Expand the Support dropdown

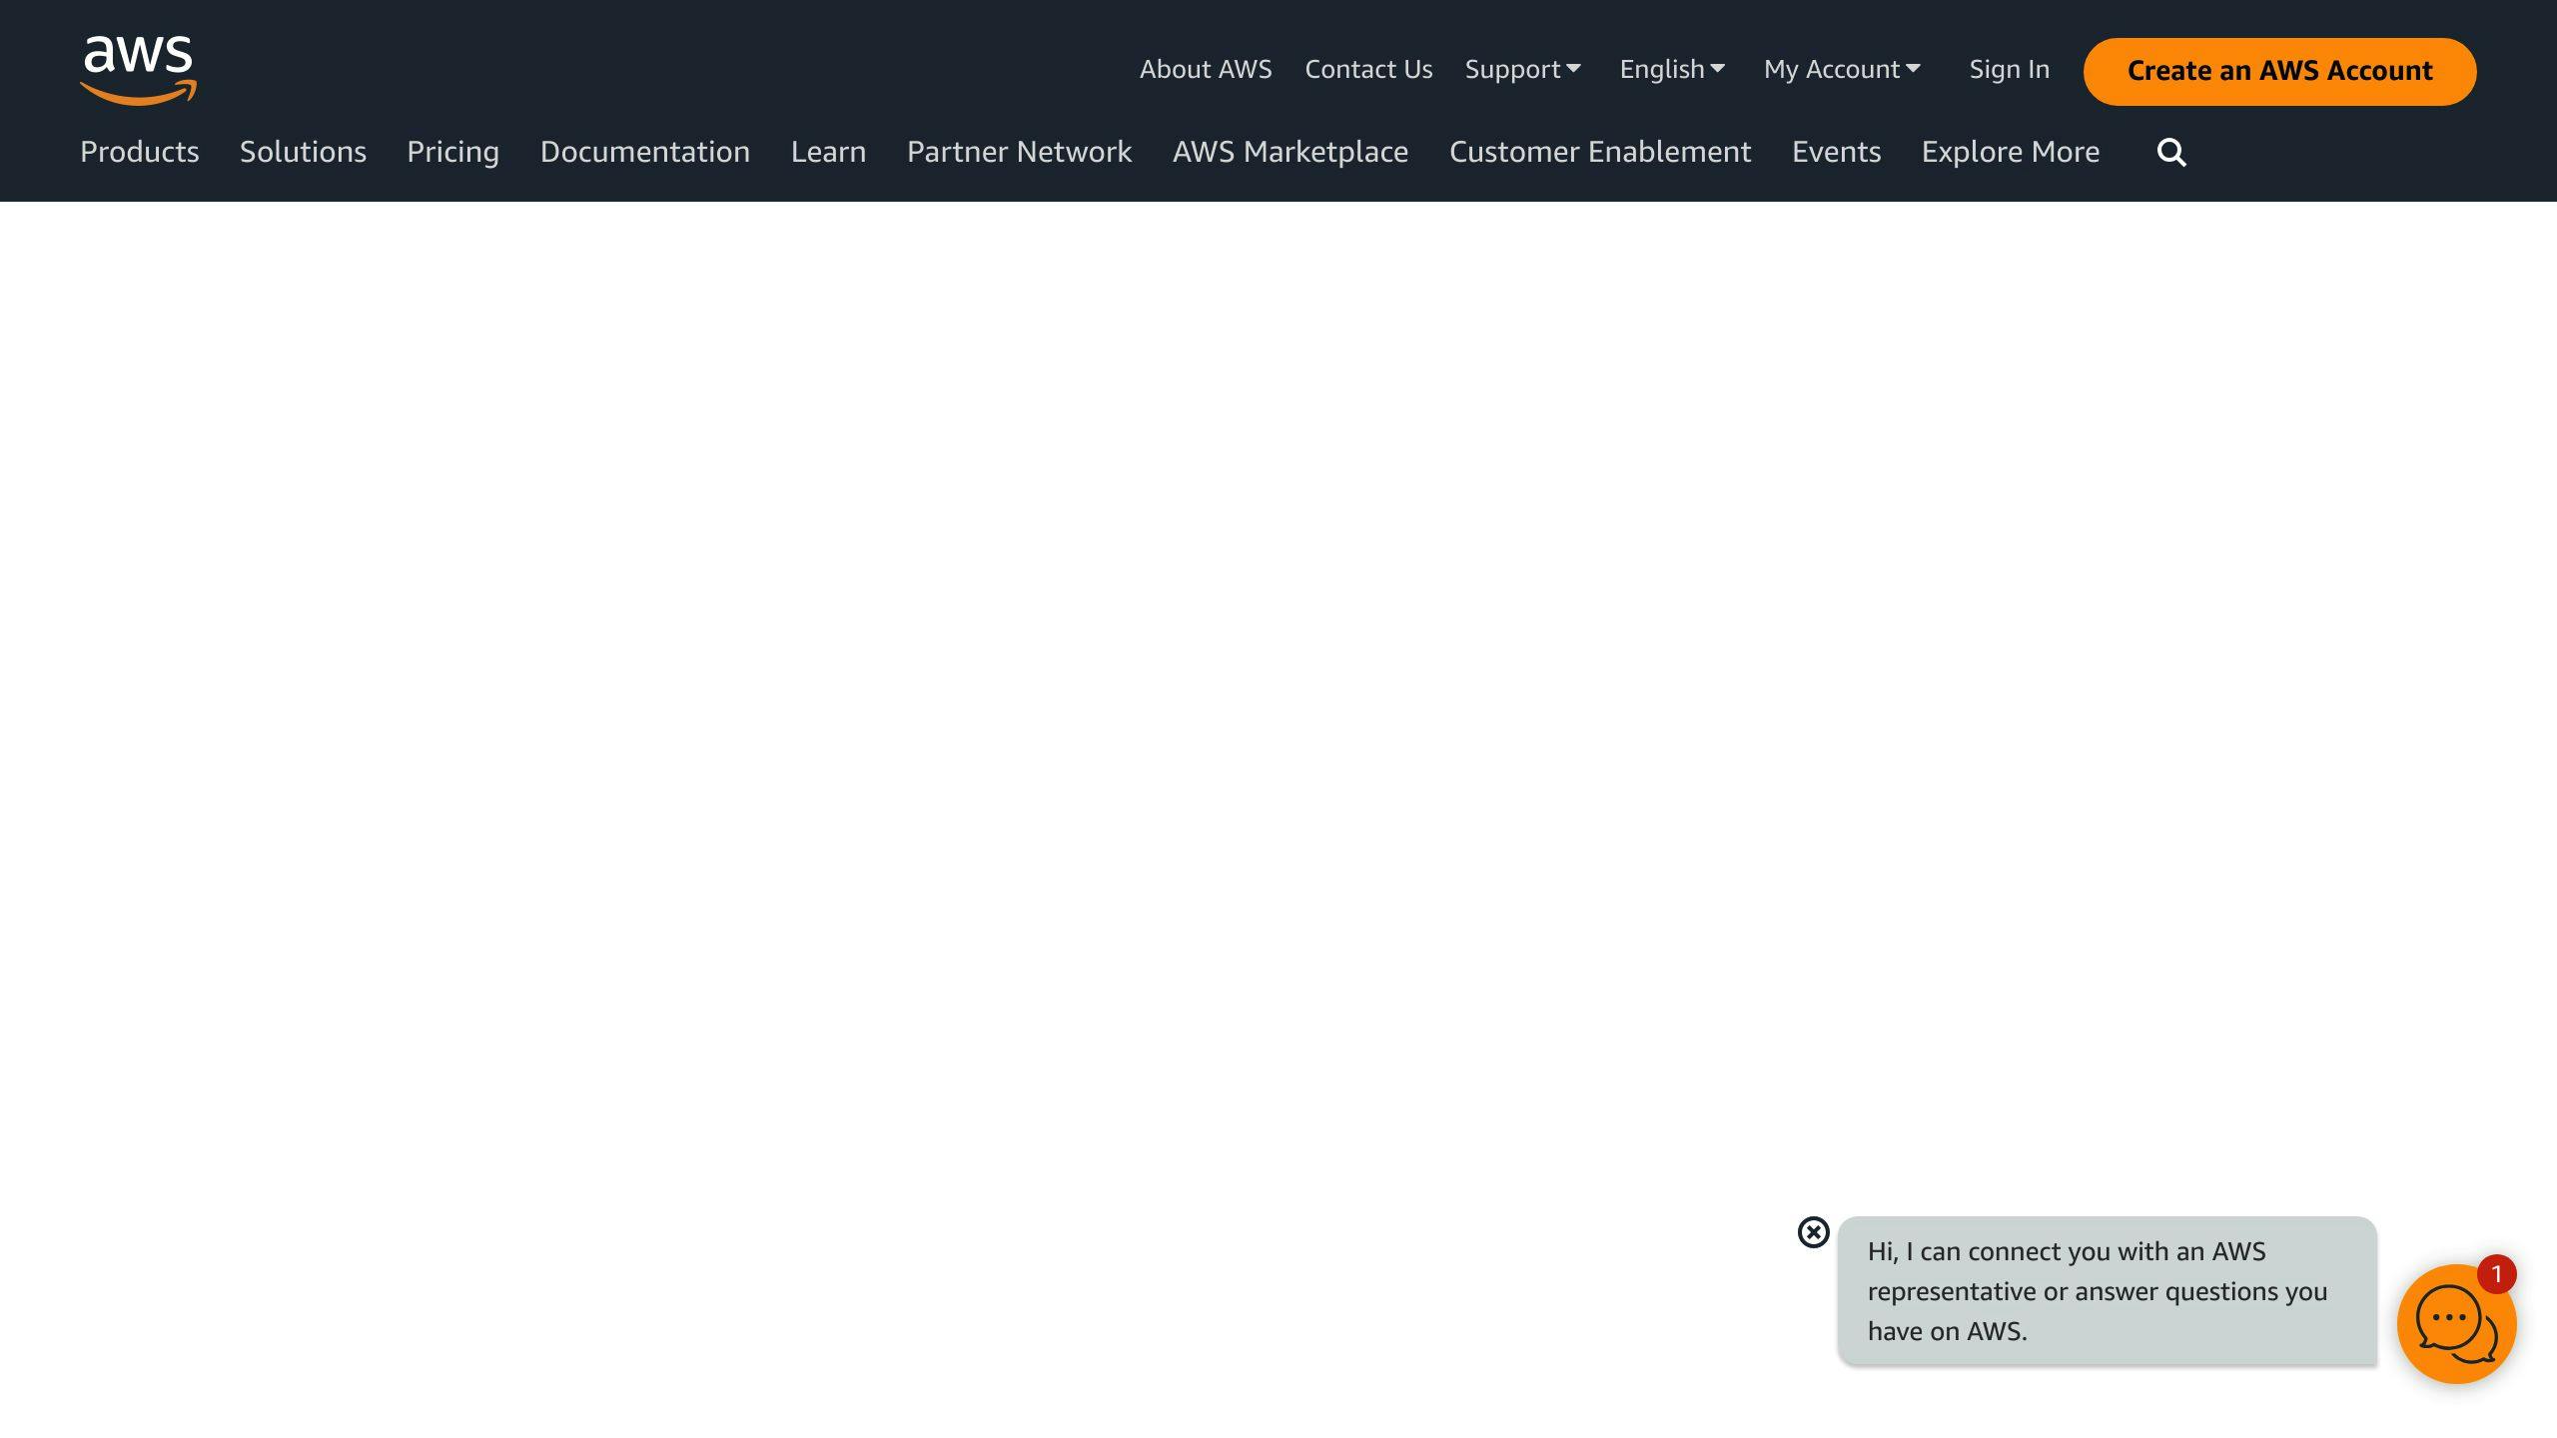tap(1522, 70)
